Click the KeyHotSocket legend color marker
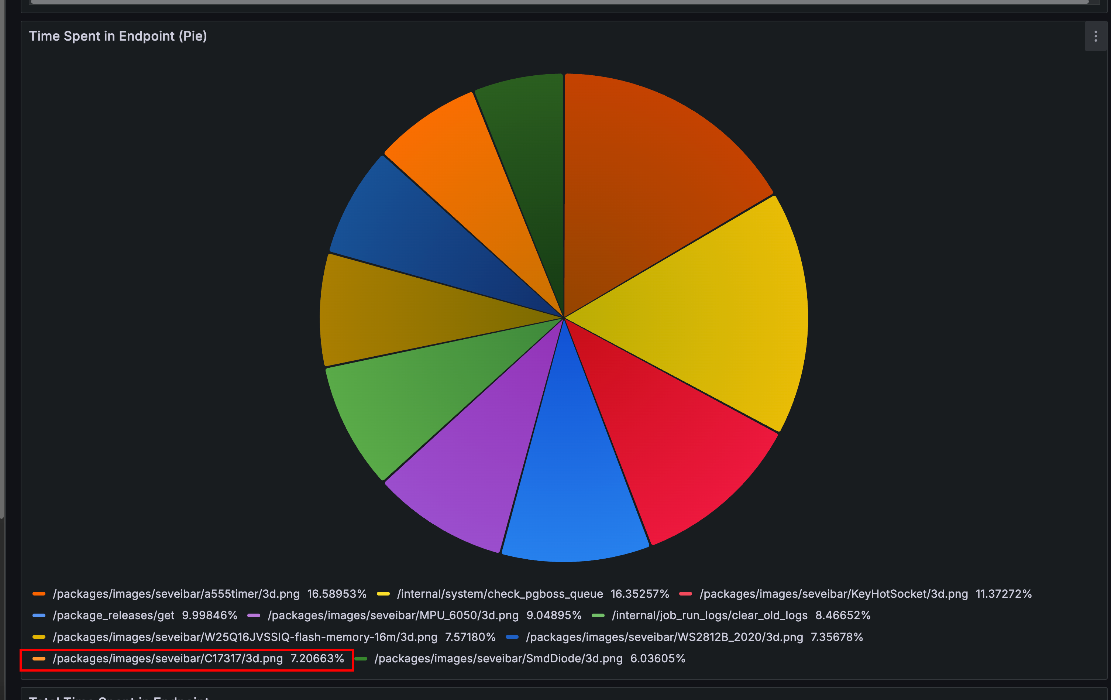The width and height of the screenshot is (1111, 700). 685,594
